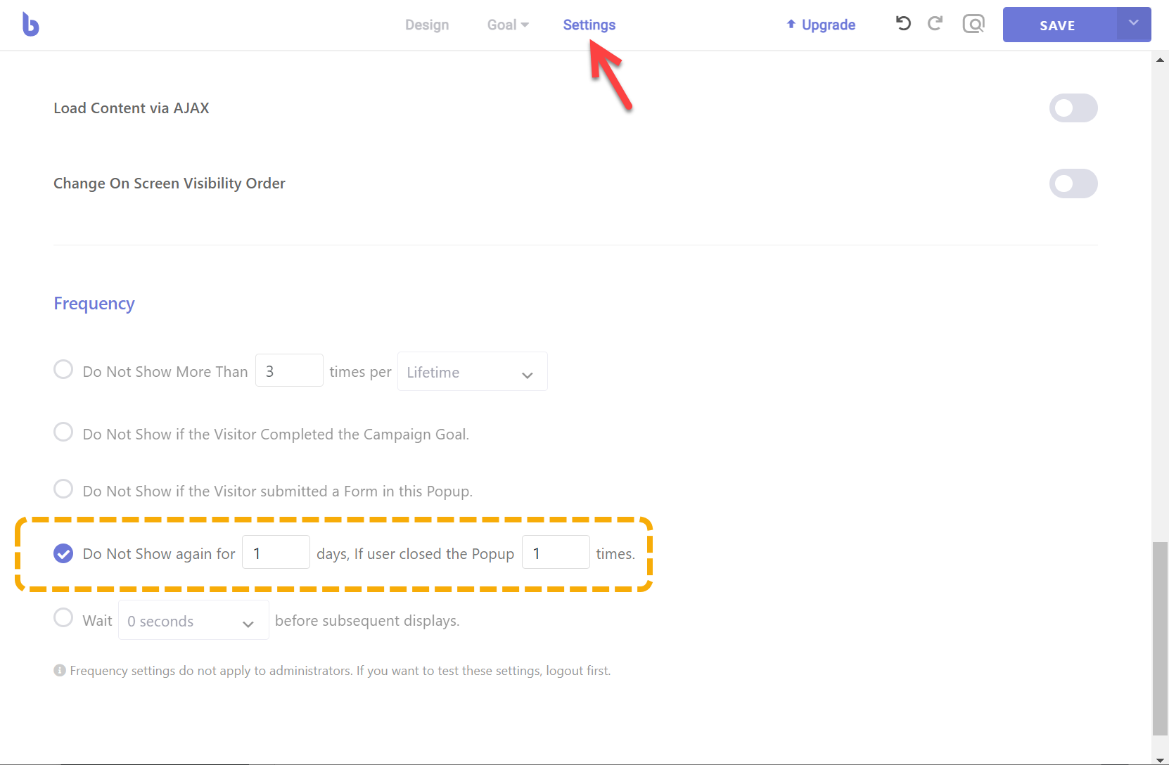
Task: Click the Upgrade arrow icon
Action: 791,24
